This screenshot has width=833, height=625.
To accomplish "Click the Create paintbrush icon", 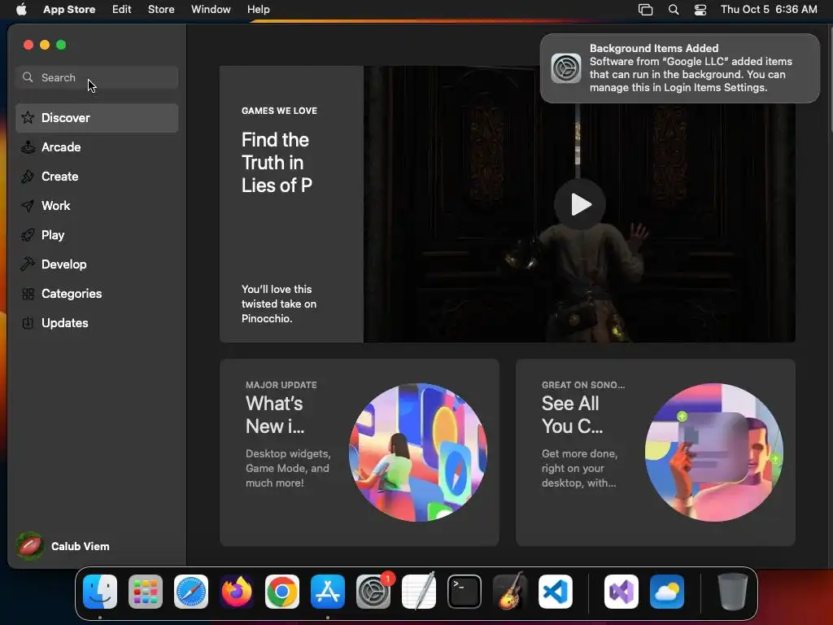I will pos(28,177).
